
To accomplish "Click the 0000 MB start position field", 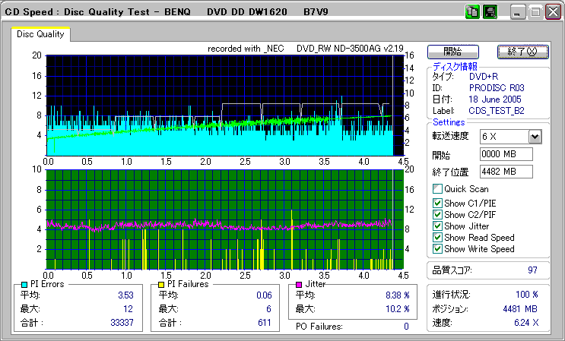I will pos(506,155).
